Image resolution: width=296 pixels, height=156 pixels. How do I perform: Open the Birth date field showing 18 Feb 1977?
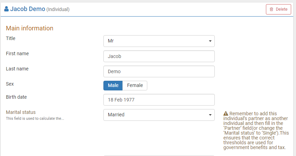159,100
